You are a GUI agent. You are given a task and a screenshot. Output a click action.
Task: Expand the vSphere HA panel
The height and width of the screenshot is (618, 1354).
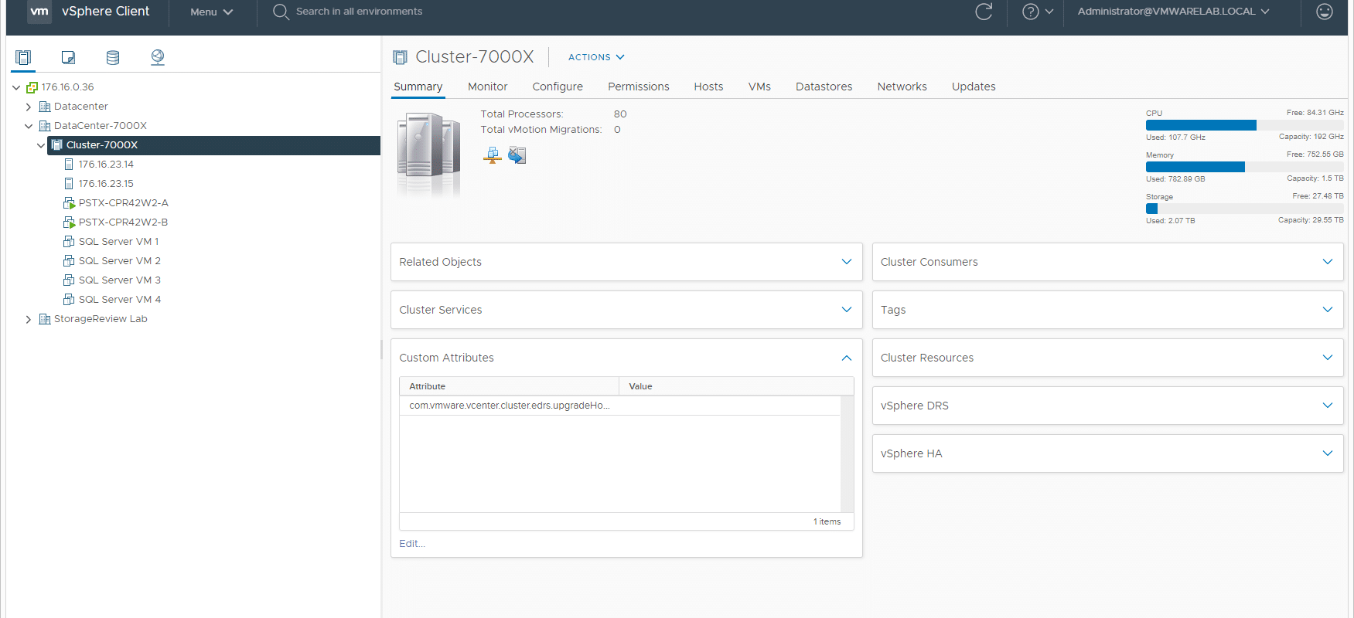pos(1328,453)
